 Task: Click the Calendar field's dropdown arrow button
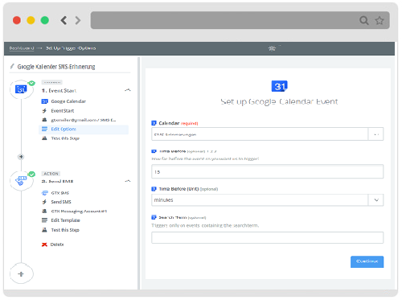[376, 134]
